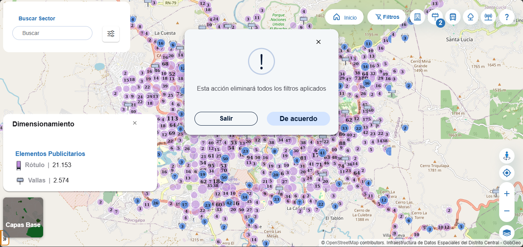Open the buildings layer icon

(x=417, y=17)
